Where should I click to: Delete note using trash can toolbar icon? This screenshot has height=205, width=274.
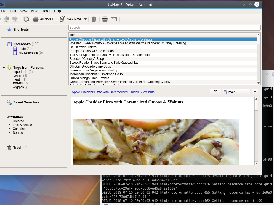click(94, 19)
